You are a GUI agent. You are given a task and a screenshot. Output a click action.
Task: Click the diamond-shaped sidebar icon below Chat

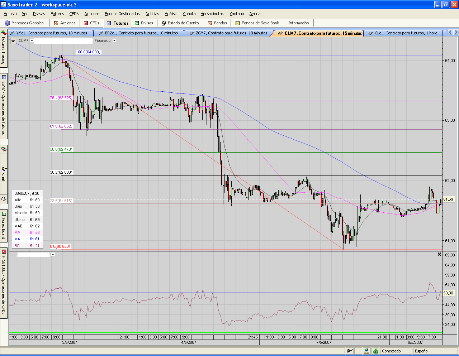click(x=4, y=198)
